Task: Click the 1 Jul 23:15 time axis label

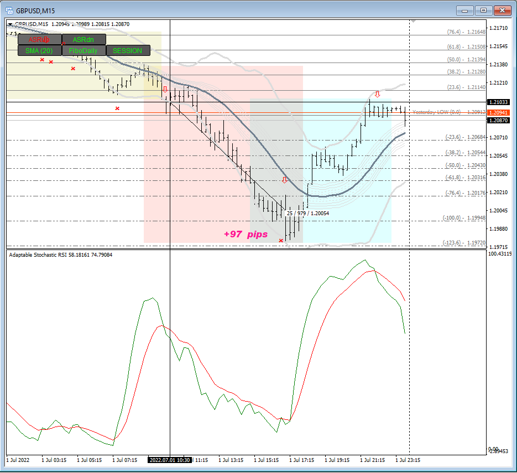Action: click(408, 460)
